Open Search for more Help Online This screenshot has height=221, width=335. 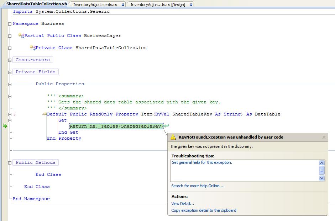click(197, 186)
